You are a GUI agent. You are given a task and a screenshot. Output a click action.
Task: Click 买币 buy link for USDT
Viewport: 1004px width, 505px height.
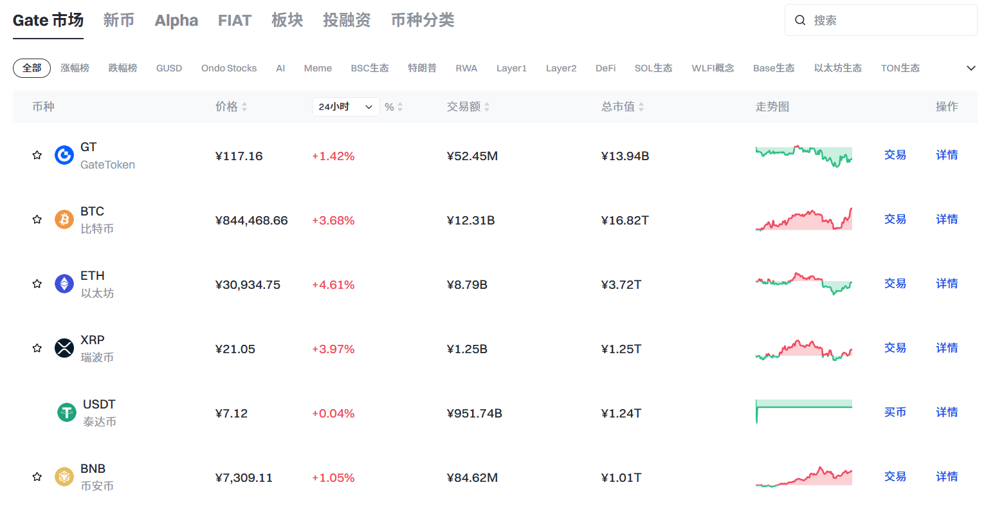(x=895, y=412)
